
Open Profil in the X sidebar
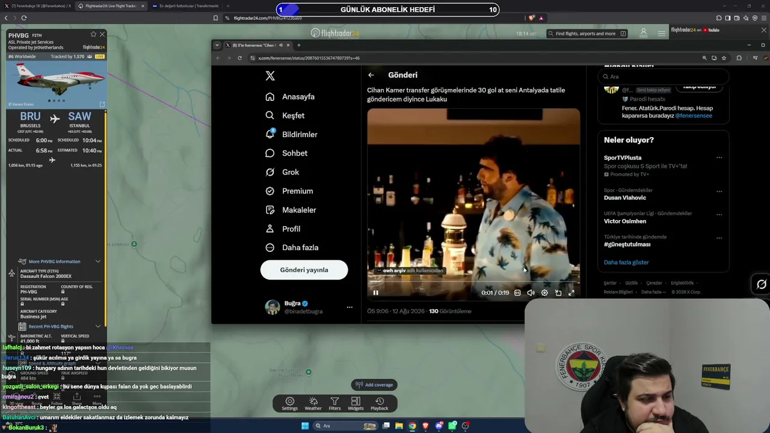click(283, 229)
